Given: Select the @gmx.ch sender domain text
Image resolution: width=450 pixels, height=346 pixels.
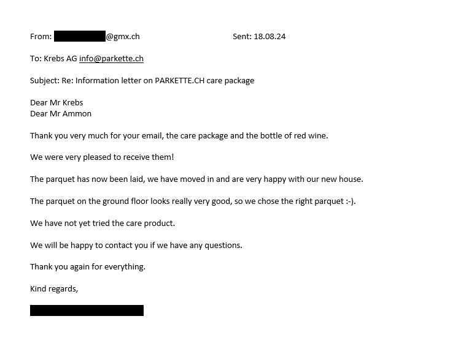Looking at the screenshot, I should coord(123,37).
